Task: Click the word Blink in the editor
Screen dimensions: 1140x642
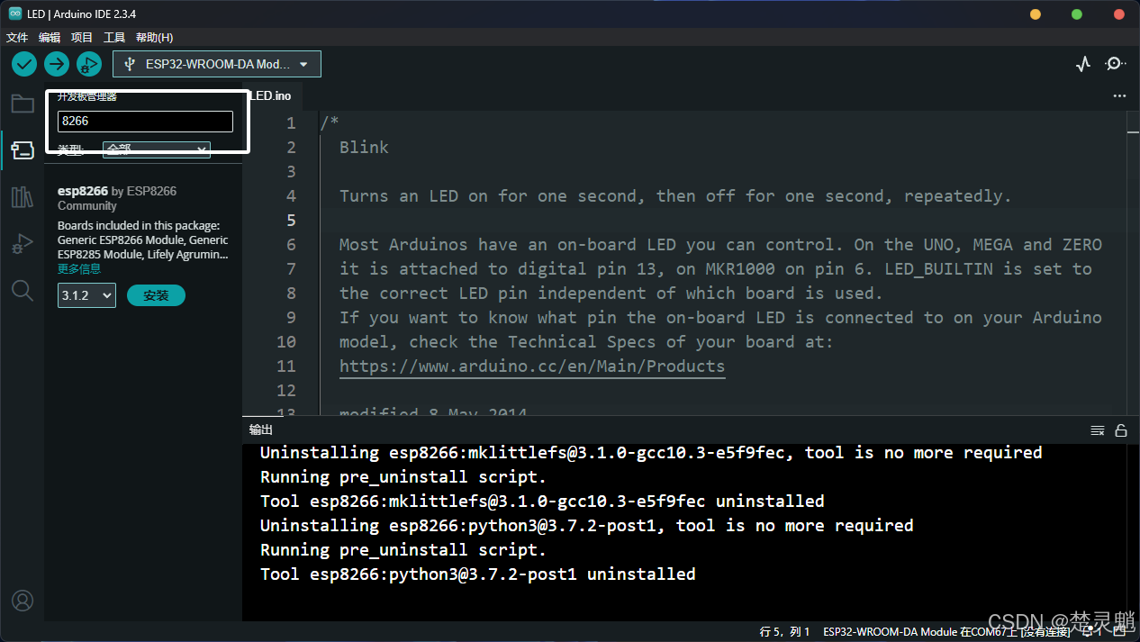Action: 364,148
